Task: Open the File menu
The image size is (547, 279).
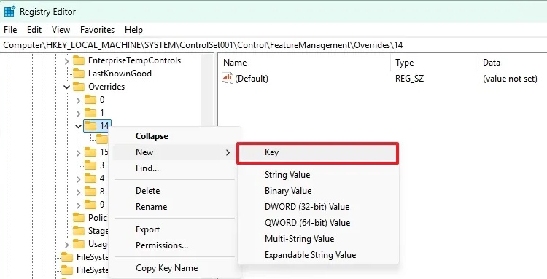Action: [10, 30]
